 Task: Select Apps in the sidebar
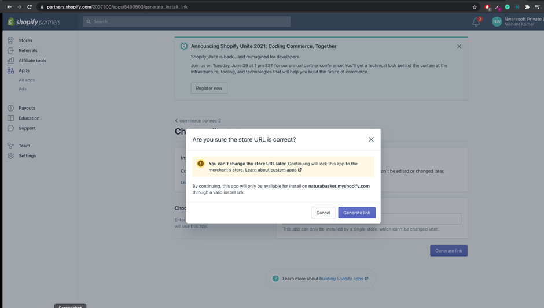click(x=24, y=70)
